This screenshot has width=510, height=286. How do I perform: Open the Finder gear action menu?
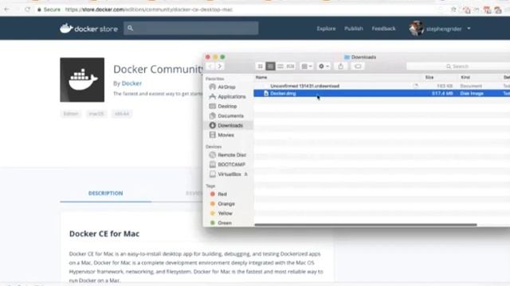coord(324,67)
